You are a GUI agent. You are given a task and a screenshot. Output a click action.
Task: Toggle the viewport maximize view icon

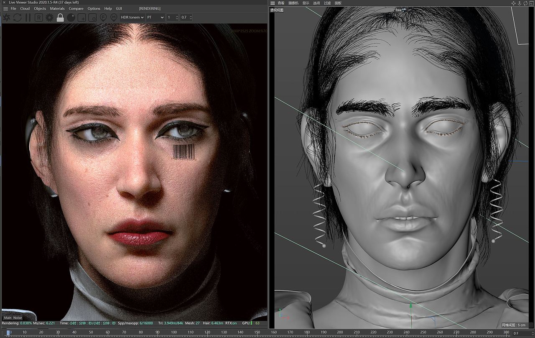(x=531, y=3)
